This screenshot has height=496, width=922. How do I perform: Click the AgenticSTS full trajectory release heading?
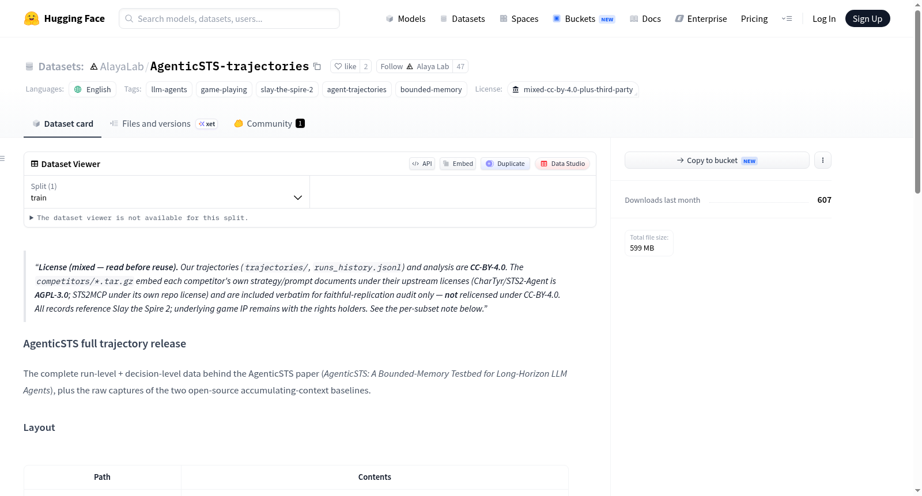tap(105, 344)
